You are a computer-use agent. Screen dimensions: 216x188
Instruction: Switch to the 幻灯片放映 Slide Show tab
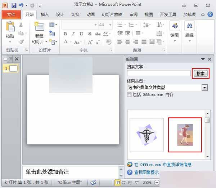tap(112, 14)
